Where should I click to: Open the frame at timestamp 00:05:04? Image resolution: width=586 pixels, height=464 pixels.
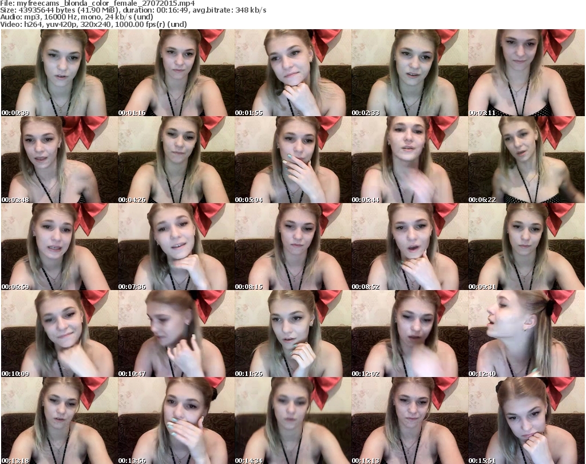coord(292,160)
